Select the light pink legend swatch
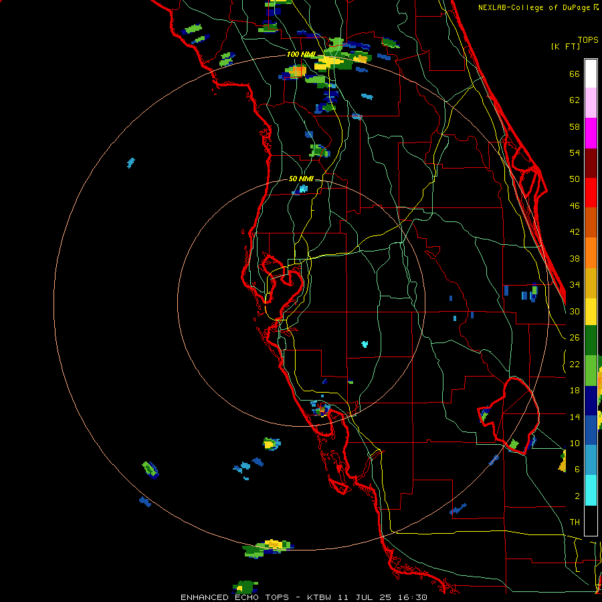602x602 pixels. (x=591, y=102)
